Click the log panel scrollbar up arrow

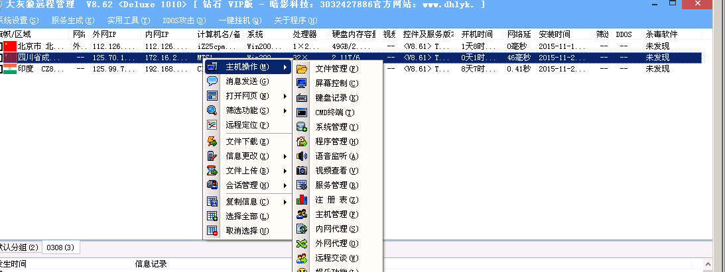(708, 264)
